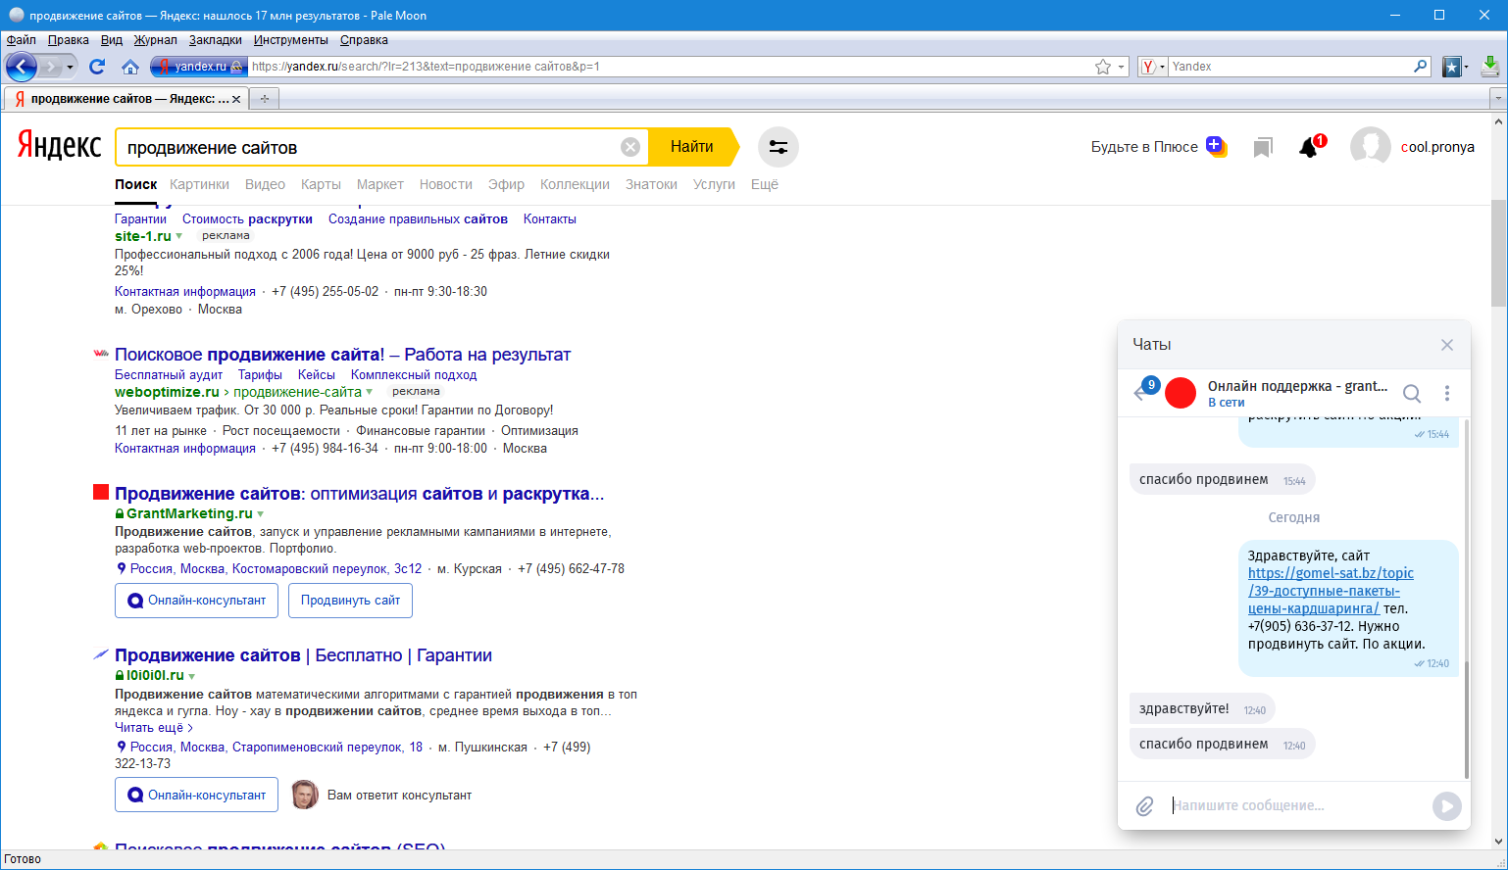Image resolution: width=1508 pixels, height=870 pixels.
Task: Expand the site-1.ru result arrow
Action: pyautogui.click(x=178, y=236)
